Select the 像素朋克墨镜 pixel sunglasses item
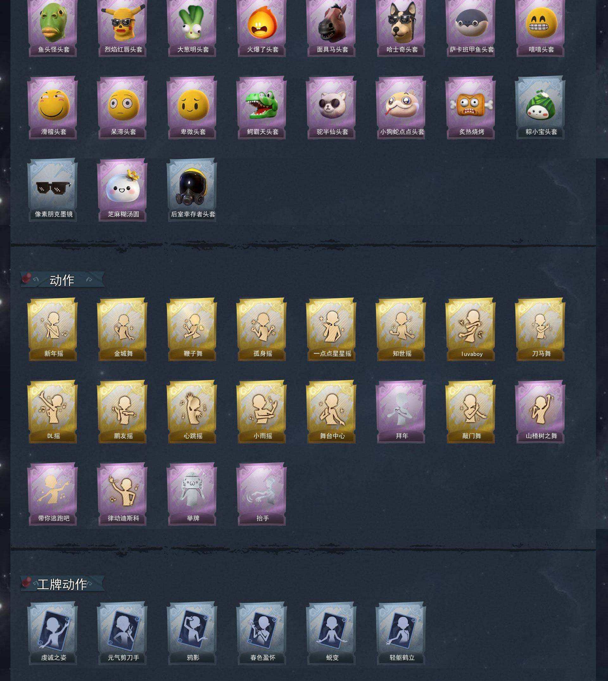Image resolution: width=608 pixels, height=681 pixels. click(x=53, y=190)
